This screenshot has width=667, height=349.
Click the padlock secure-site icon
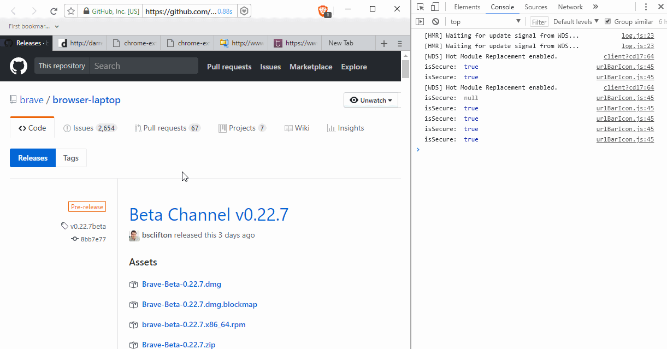[x=85, y=11]
